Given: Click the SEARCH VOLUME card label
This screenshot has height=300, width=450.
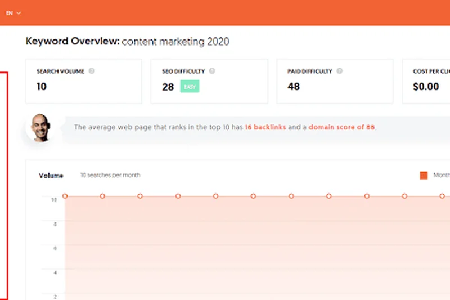Looking at the screenshot, I should coord(61,71).
